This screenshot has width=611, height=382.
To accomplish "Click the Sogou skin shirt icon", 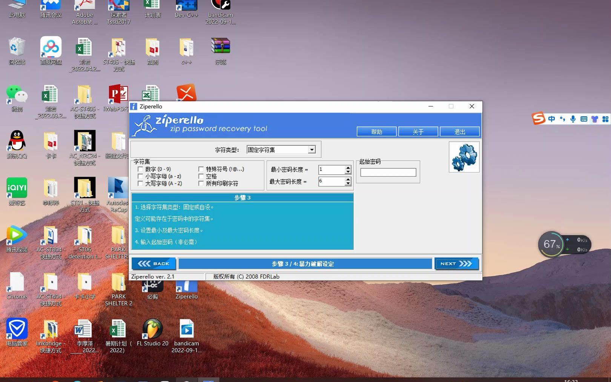I will [595, 119].
